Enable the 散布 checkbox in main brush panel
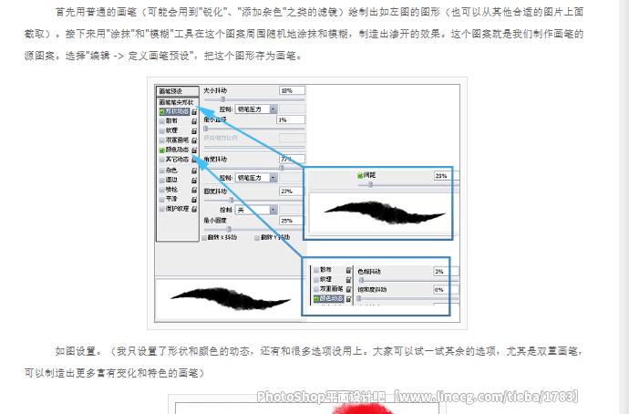Image resolution: width=629 pixels, height=414 pixels. (162, 121)
